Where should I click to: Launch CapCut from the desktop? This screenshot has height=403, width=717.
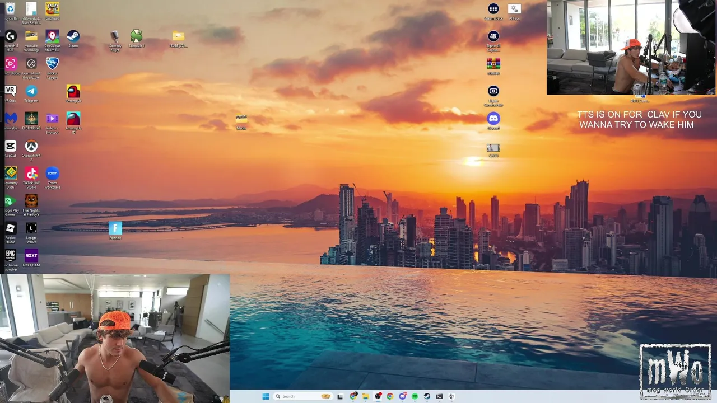[x=10, y=148]
